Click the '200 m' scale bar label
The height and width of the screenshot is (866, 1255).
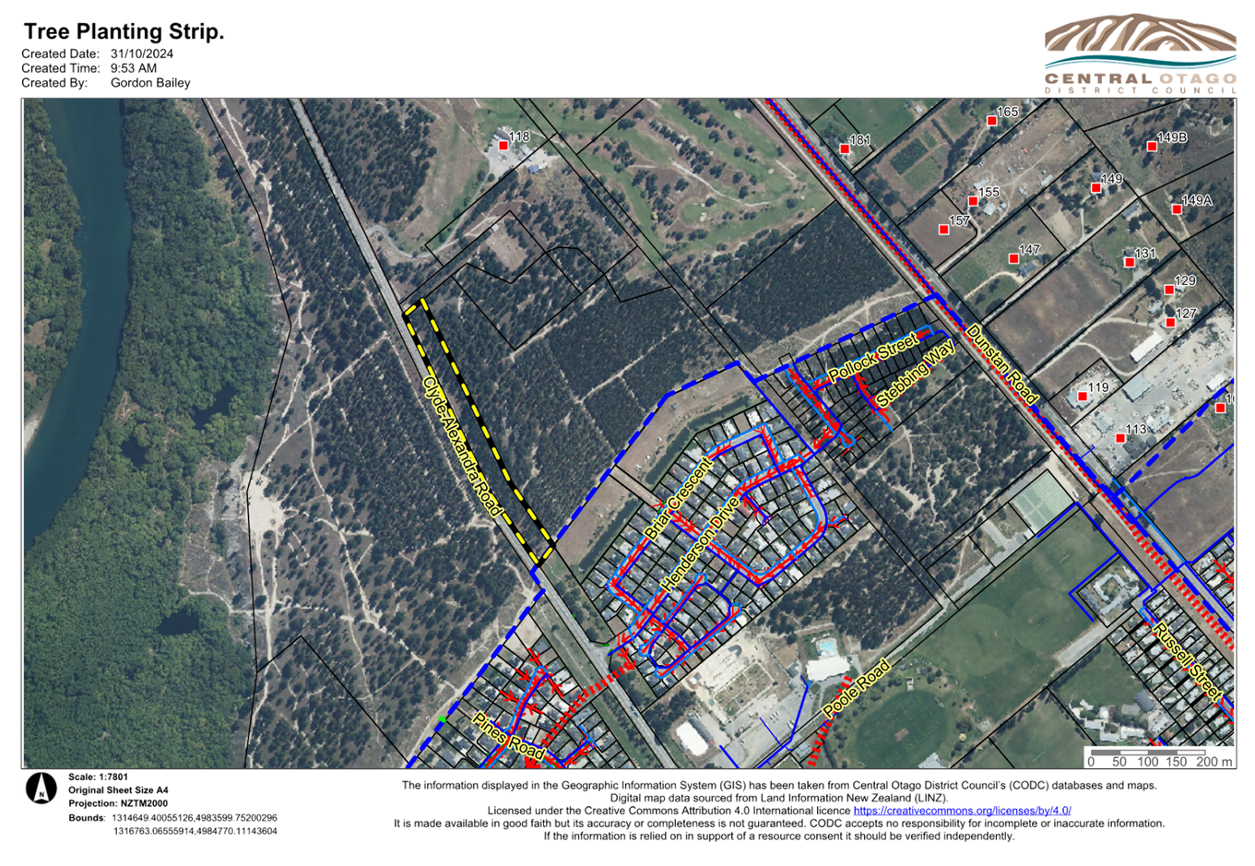(1214, 762)
